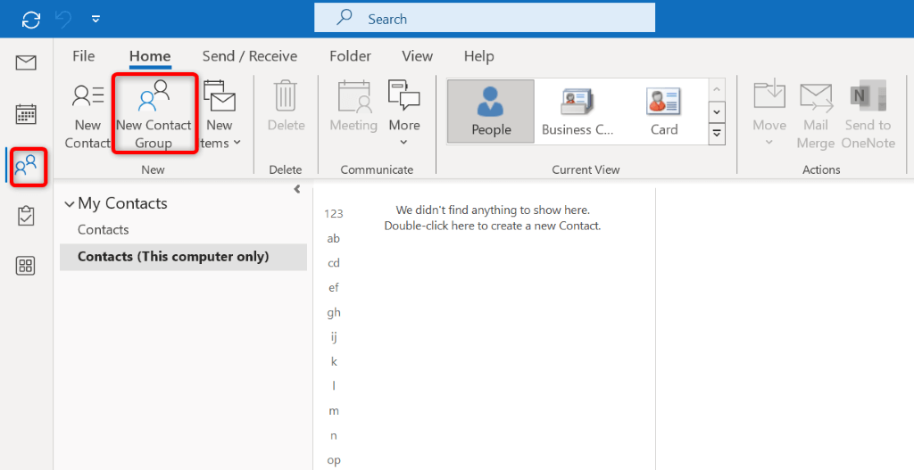
Task: Open the Customize Quick Access Toolbar arrow
Action: coord(96,19)
